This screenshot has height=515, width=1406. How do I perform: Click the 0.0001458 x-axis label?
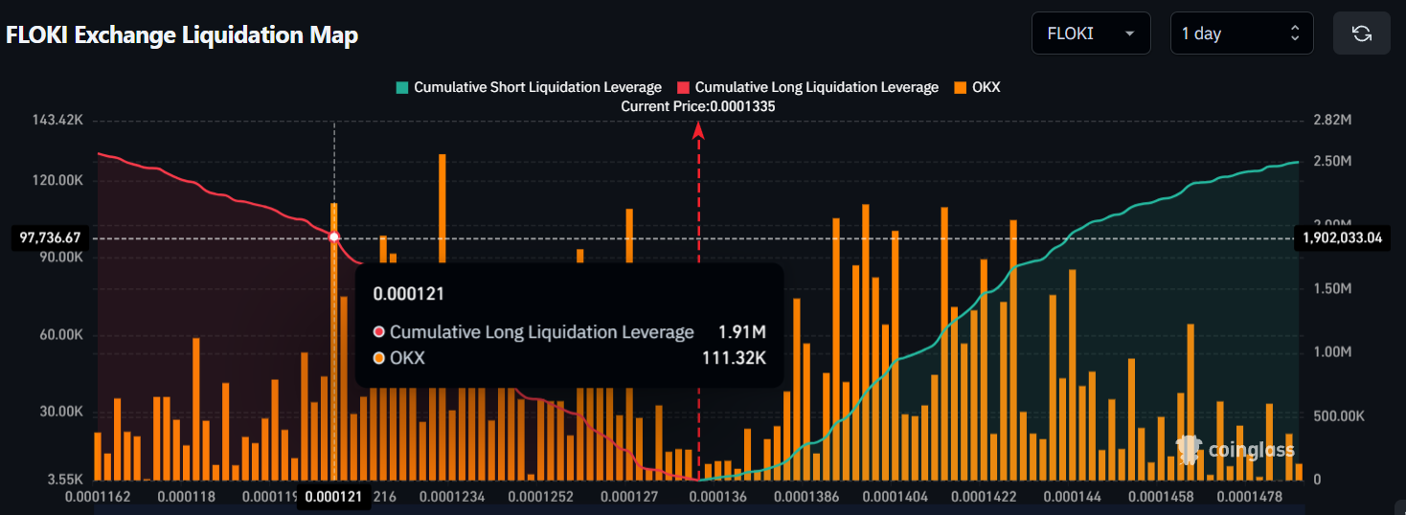[x=1161, y=497]
